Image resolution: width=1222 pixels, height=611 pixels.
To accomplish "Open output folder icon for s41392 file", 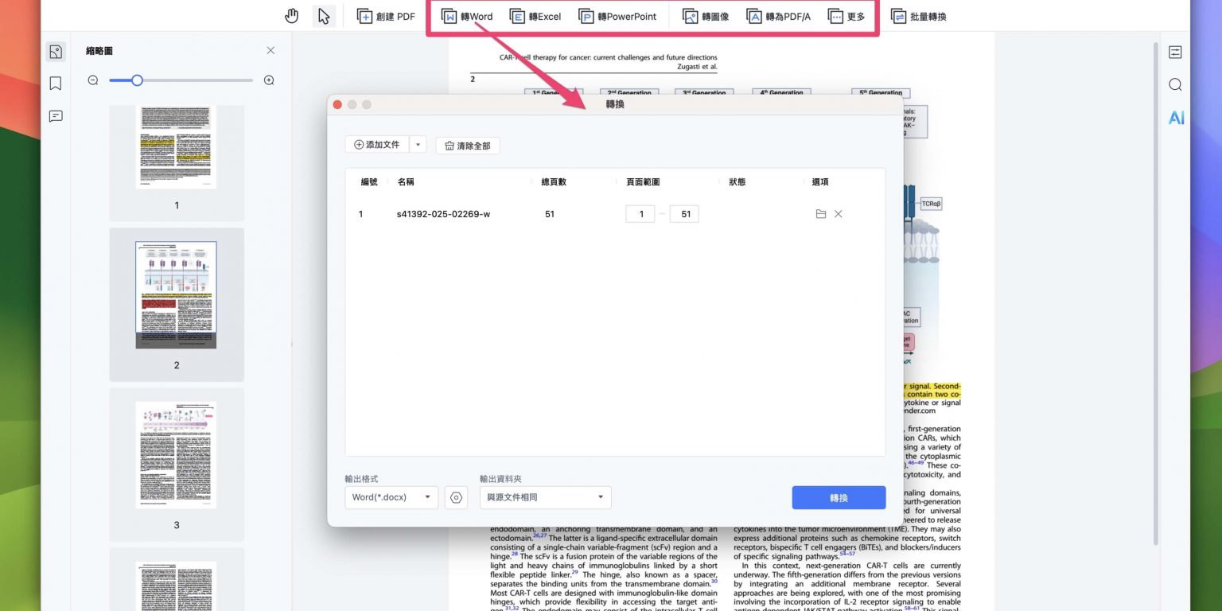I will tap(821, 214).
